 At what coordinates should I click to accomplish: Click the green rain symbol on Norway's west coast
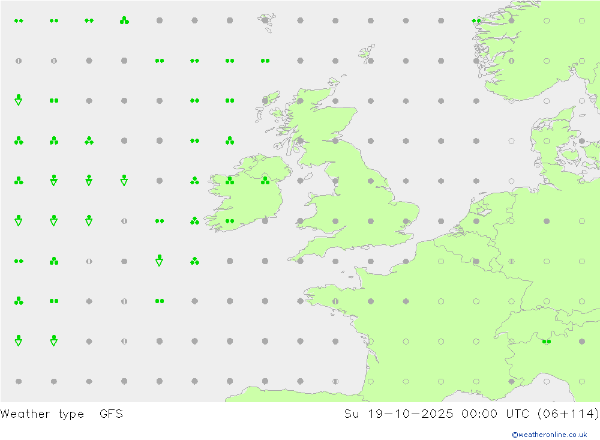[476, 20]
